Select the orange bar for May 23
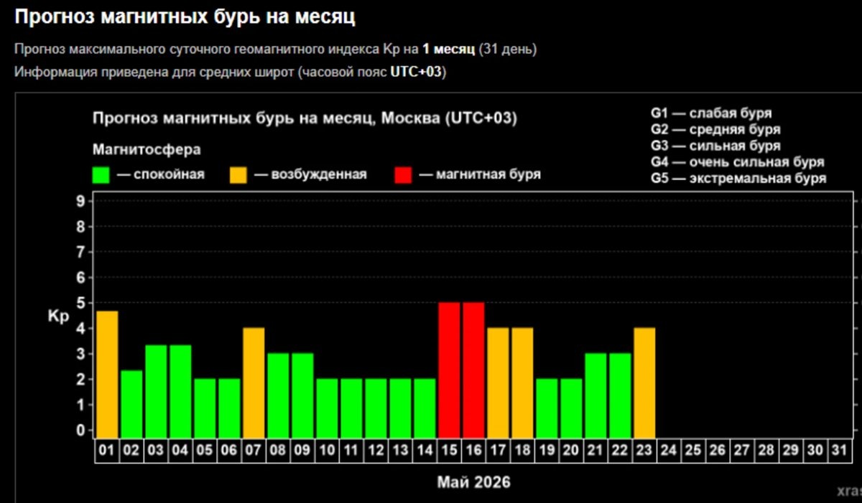 pyautogui.click(x=644, y=382)
